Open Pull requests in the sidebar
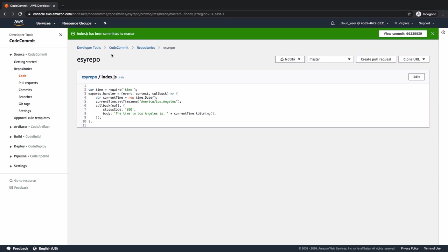 click(x=28, y=83)
